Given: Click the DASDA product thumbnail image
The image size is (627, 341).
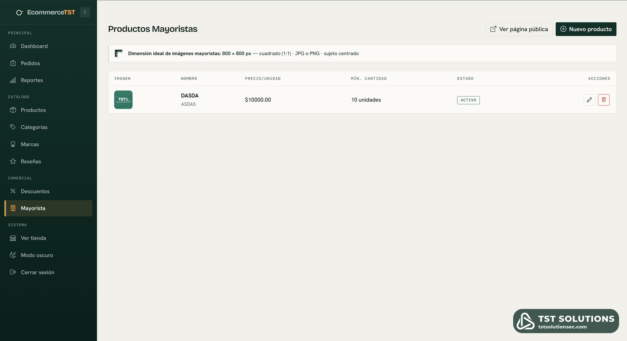Looking at the screenshot, I should (x=123, y=100).
